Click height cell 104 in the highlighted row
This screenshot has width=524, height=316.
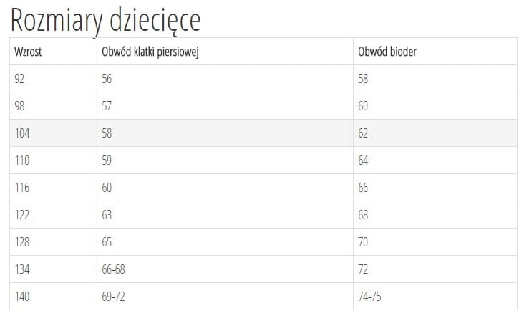(x=22, y=133)
